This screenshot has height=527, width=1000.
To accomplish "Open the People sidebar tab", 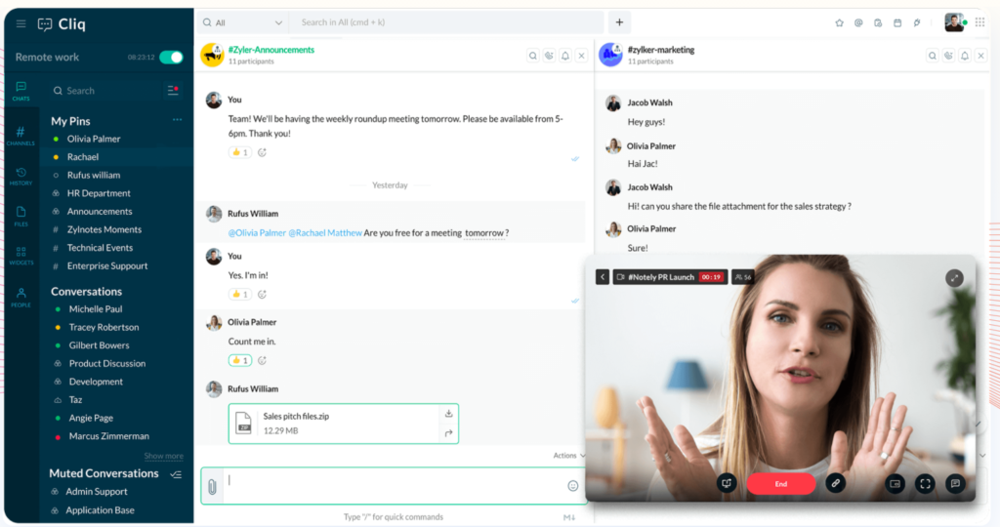I will pos(21,297).
